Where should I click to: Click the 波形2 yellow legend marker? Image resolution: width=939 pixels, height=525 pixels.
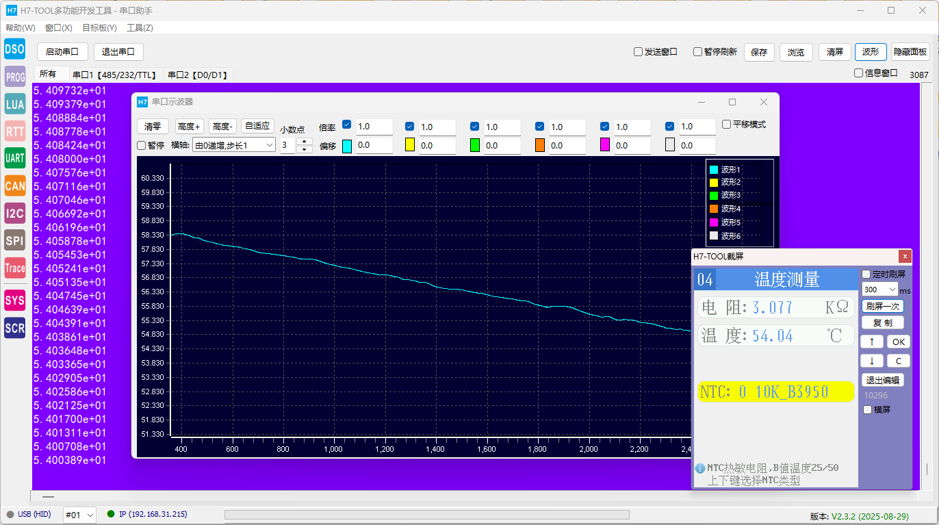click(x=714, y=182)
